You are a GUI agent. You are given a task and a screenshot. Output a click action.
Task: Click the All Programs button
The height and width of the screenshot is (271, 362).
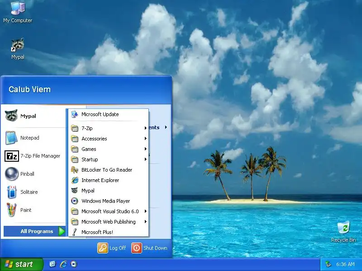pyautogui.click(x=35, y=231)
